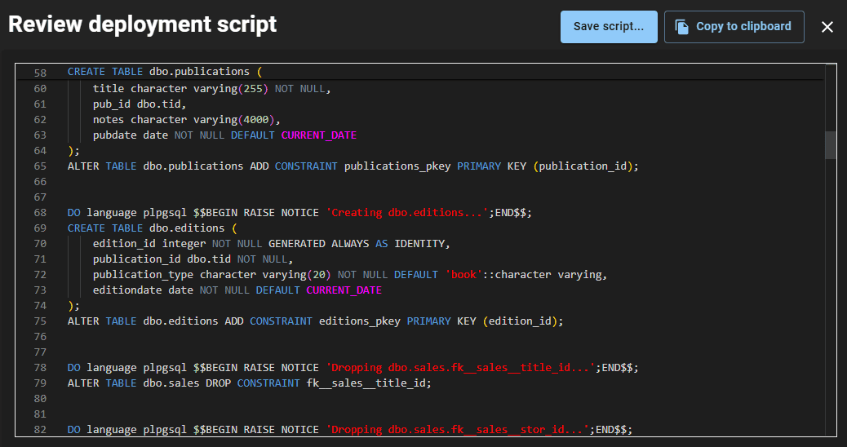This screenshot has width=847, height=447.
Task: Click the 'book' string literal on line 72
Action: coord(463,275)
